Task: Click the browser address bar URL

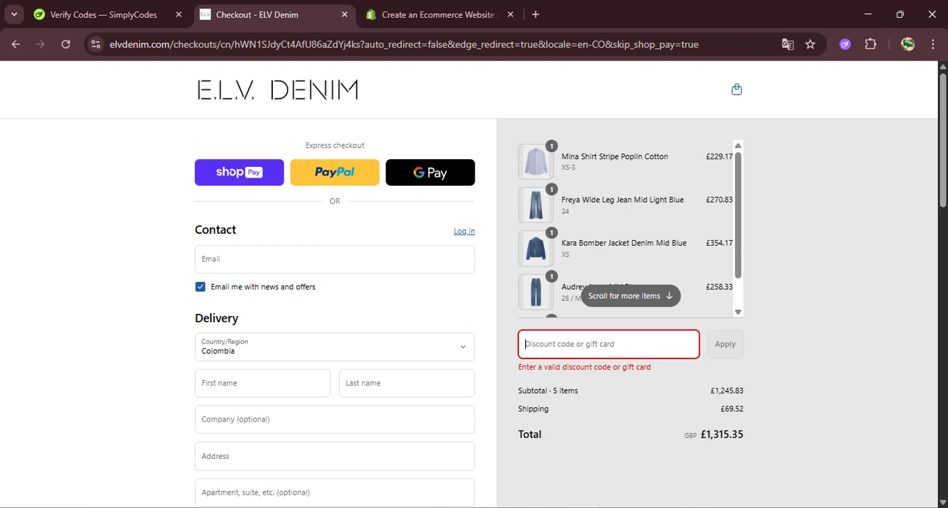Action: [x=404, y=44]
